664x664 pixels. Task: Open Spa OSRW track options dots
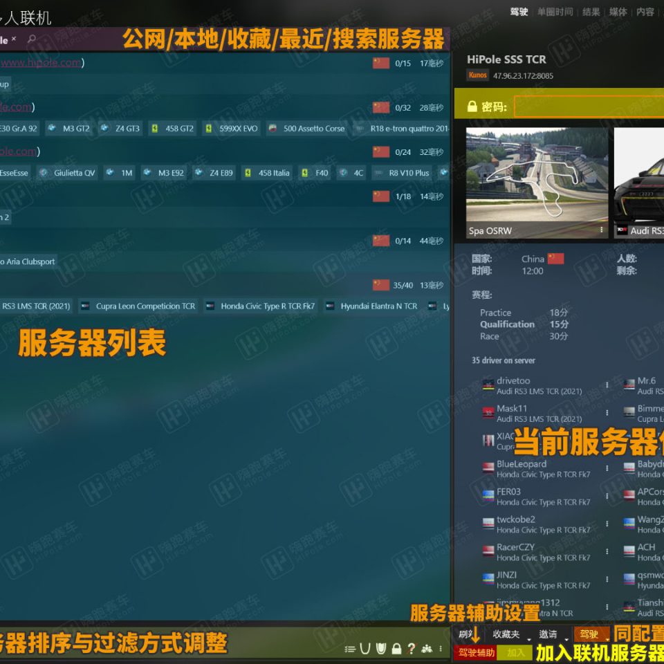[x=601, y=230]
